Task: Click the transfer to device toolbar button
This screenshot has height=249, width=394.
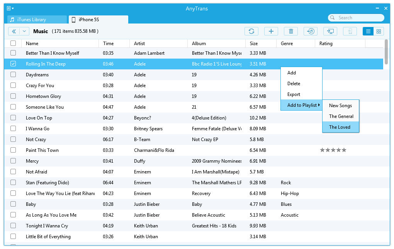Action: (350, 31)
